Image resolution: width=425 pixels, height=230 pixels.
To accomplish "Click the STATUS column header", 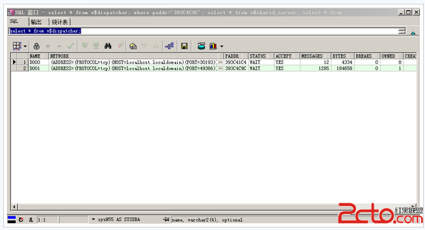I will (x=260, y=56).
